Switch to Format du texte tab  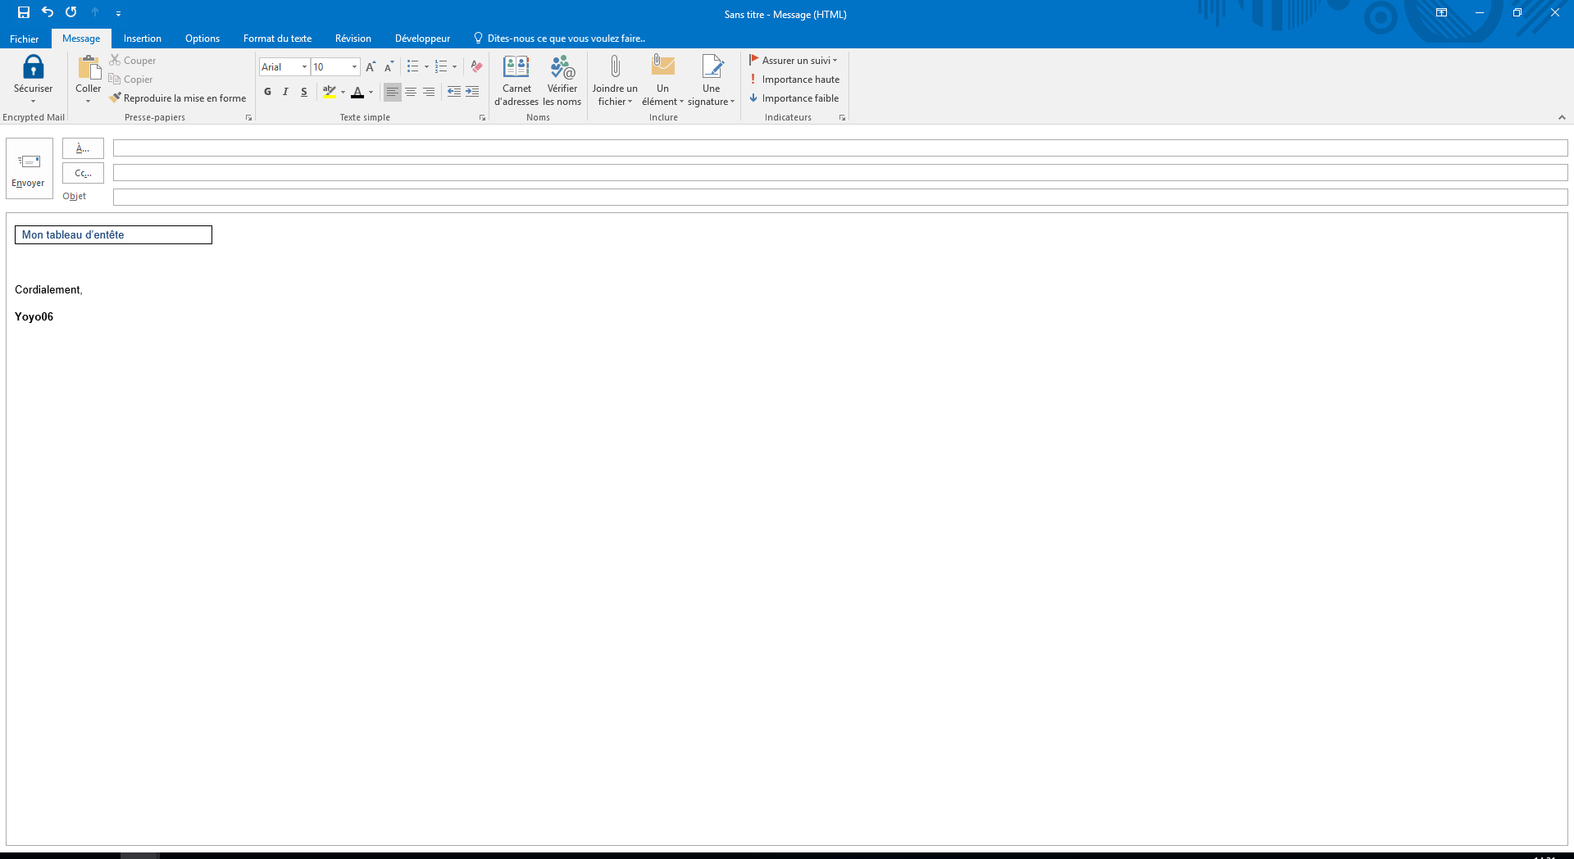pyautogui.click(x=277, y=39)
